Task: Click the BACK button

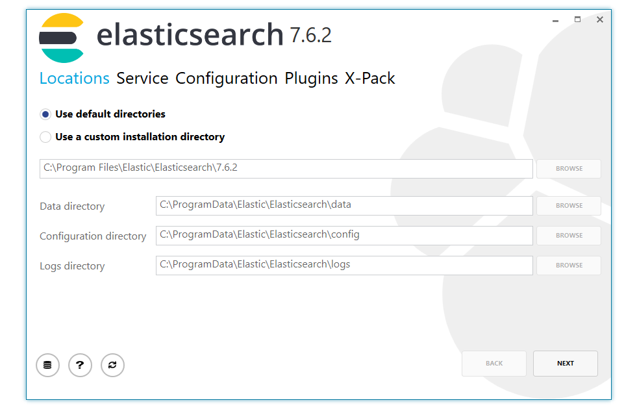Action: tap(494, 364)
